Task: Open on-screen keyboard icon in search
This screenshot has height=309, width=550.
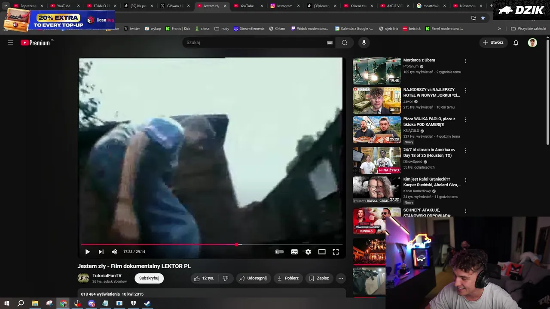Action: tap(330, 42)
